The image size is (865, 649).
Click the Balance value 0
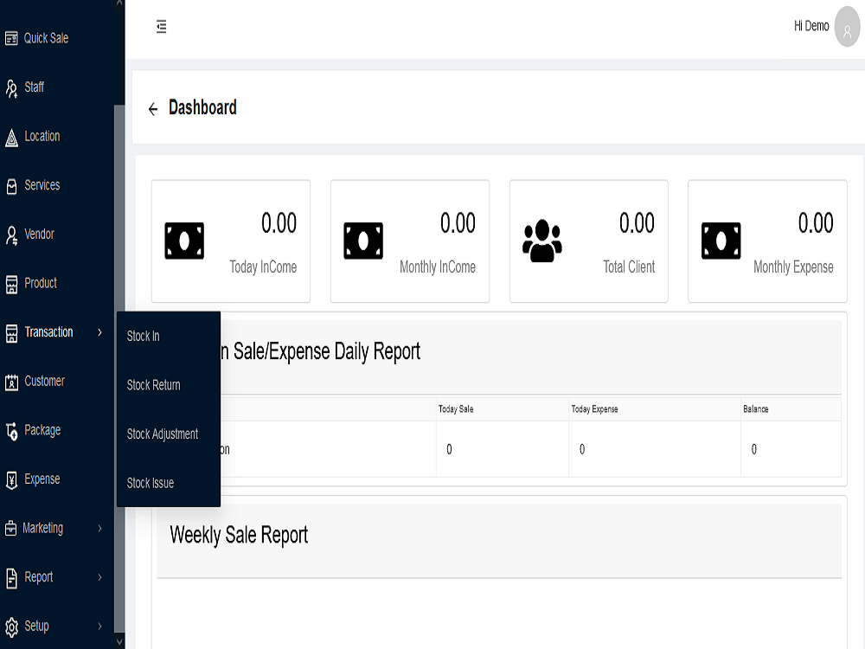[x=754, y=450]
